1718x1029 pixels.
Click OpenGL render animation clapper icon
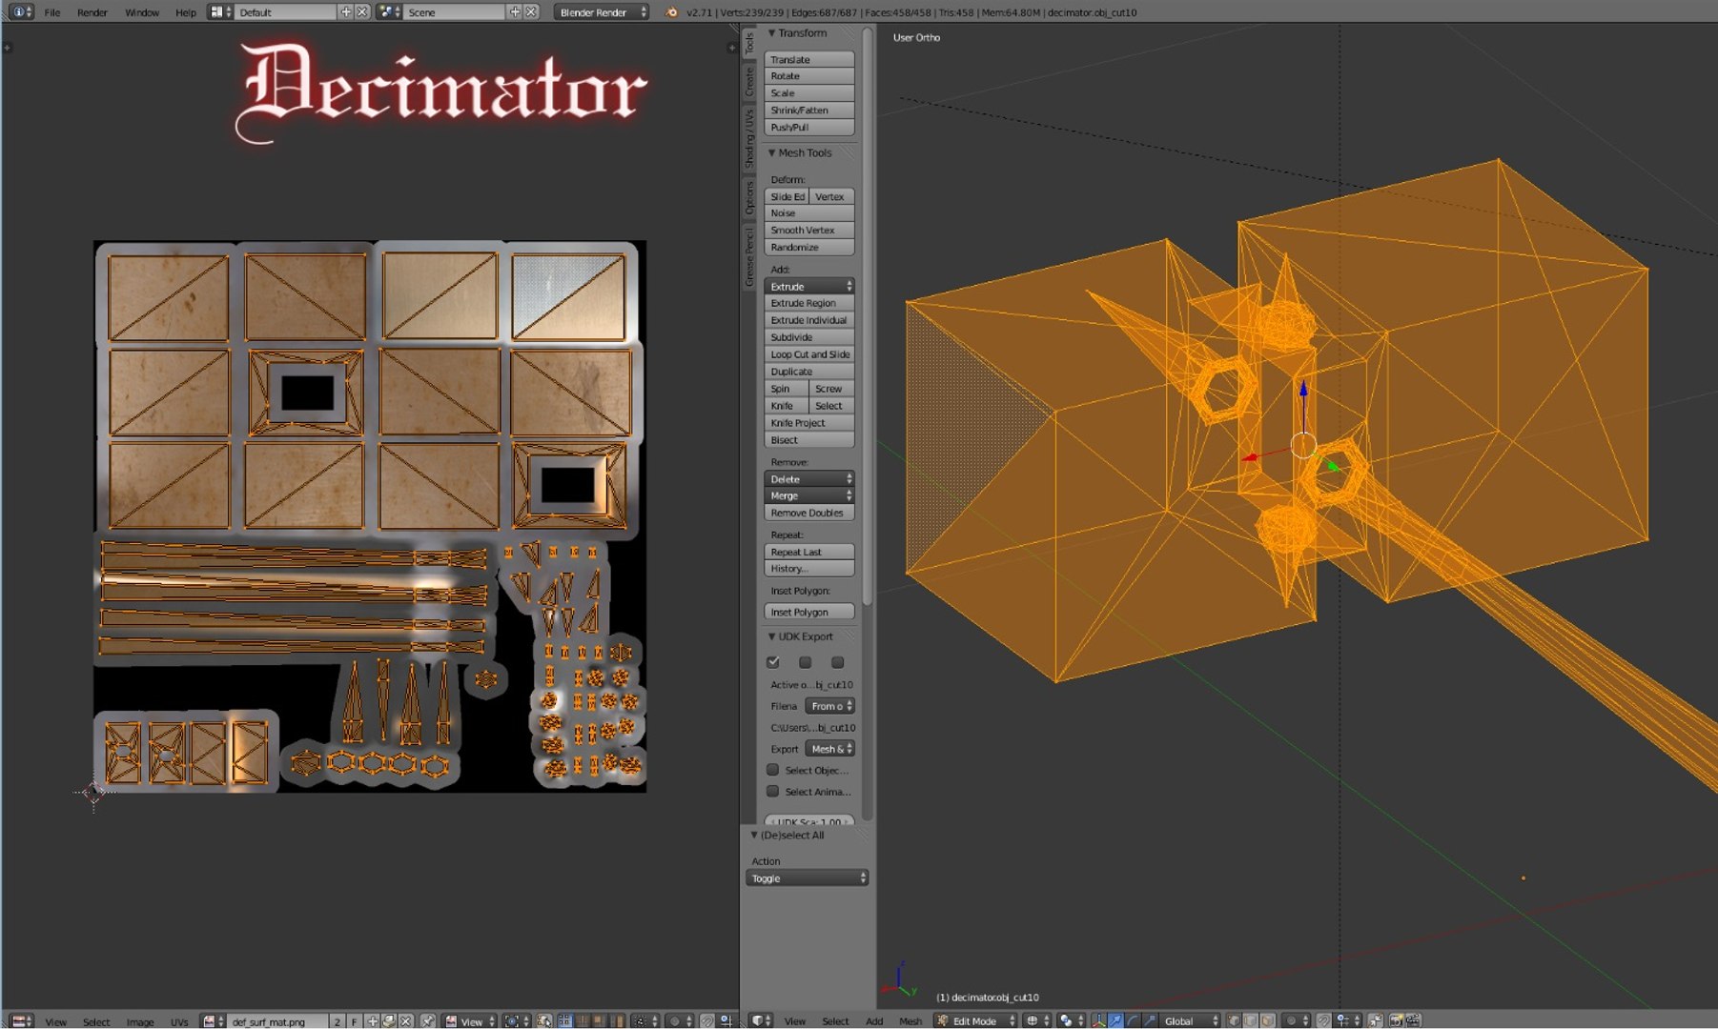(1413, 1020)
